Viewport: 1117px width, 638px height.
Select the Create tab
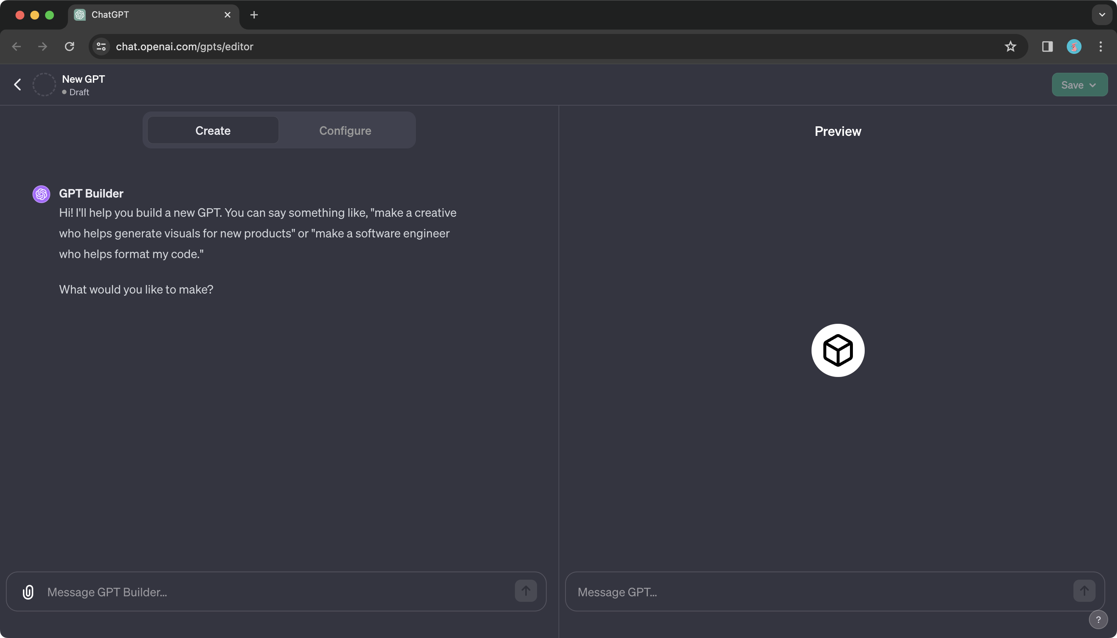point(213,131)
